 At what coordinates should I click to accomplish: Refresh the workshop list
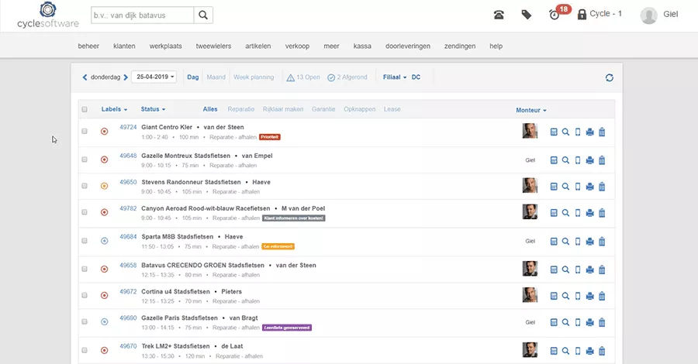pos(610,77)
